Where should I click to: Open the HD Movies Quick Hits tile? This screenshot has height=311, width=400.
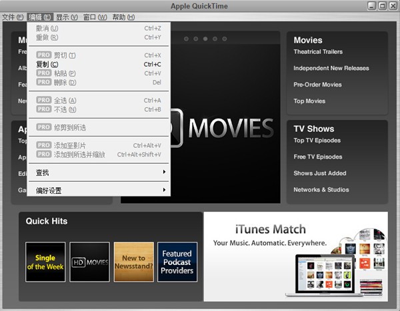click(89, 262)
